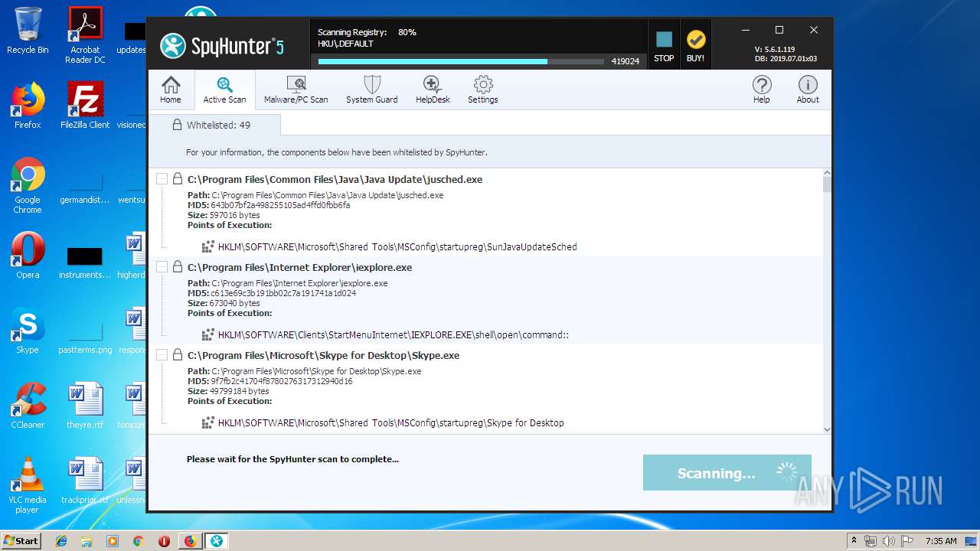Click the Scanning... button
The height and width of the screenshot is (551, 980).
(727, 473)
